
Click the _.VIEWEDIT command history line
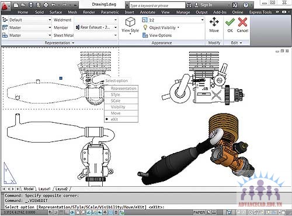pyautogui.click(x=26, y=200)
